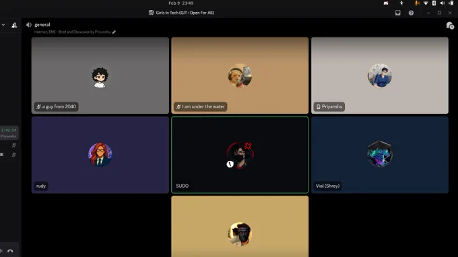Select the 'a guy from 2040' video tile
The width and height of the screenshot is (458, 257).
(100, 75)
